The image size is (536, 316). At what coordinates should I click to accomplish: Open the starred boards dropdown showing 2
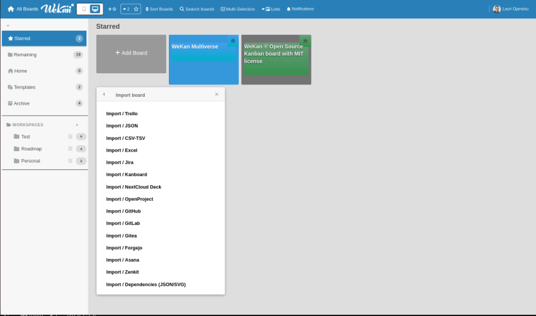coord(126,9)
